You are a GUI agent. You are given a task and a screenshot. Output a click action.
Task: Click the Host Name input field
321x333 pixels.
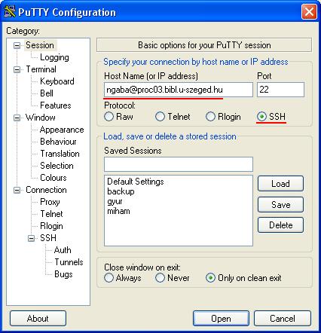[179, 90]
